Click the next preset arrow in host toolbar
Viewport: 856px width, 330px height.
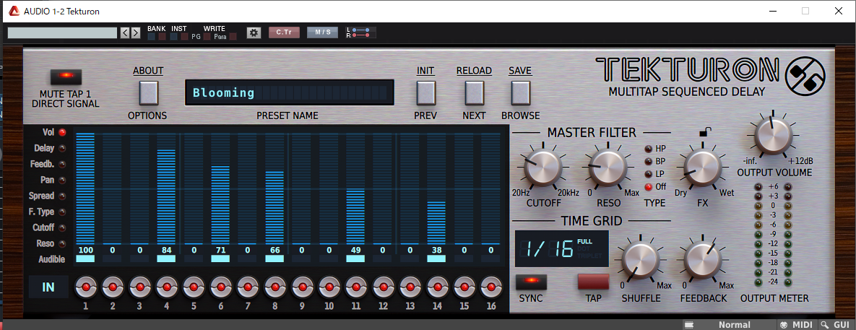pyautogui.click(x=135, y=32)
